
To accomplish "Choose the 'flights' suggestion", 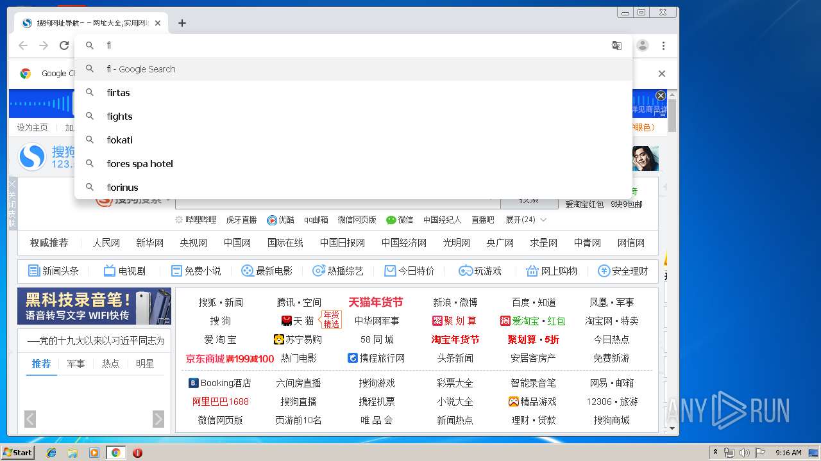I will tap(353, 117).
